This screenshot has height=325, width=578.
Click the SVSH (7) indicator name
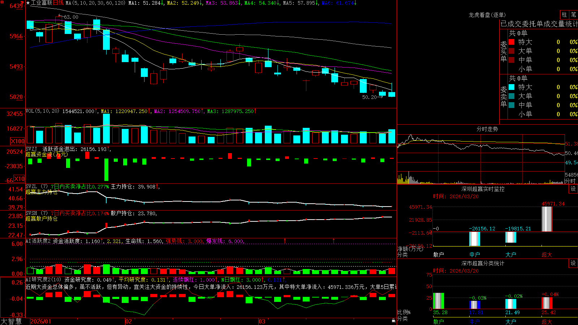click(36, 213)
